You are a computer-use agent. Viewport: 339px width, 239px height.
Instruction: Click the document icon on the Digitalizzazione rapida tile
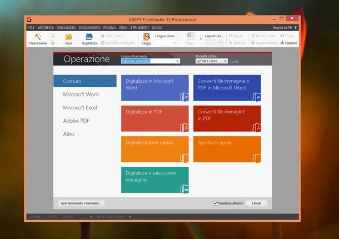pos(185,158)
